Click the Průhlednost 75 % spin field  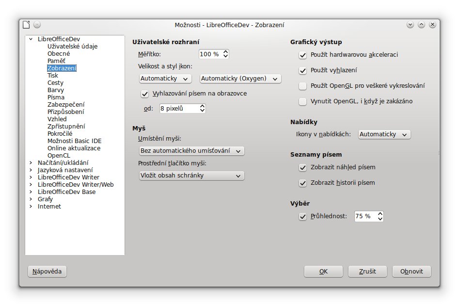[369, 216]
